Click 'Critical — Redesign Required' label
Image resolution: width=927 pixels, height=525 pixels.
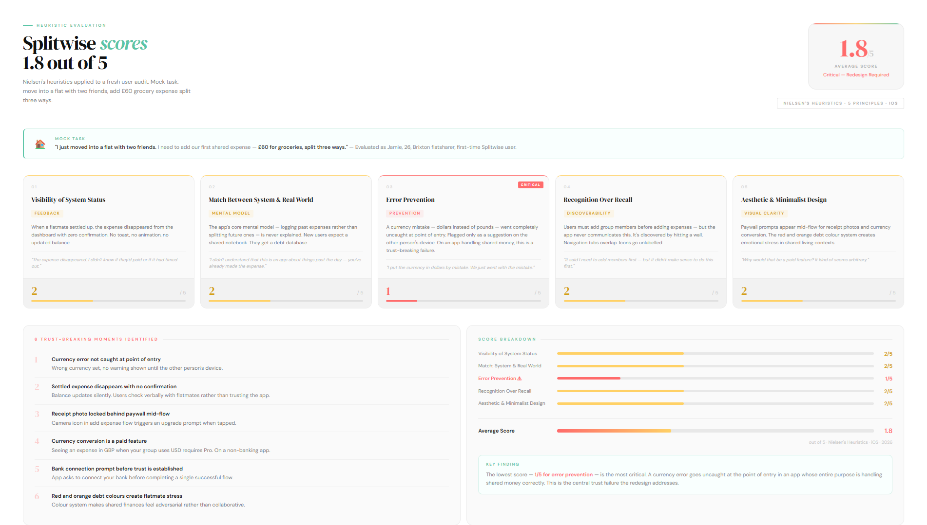856,75
